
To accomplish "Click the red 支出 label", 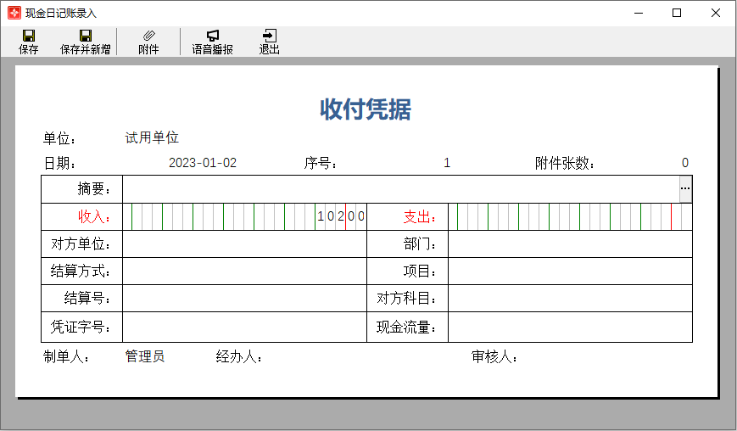I will point(419,216).
